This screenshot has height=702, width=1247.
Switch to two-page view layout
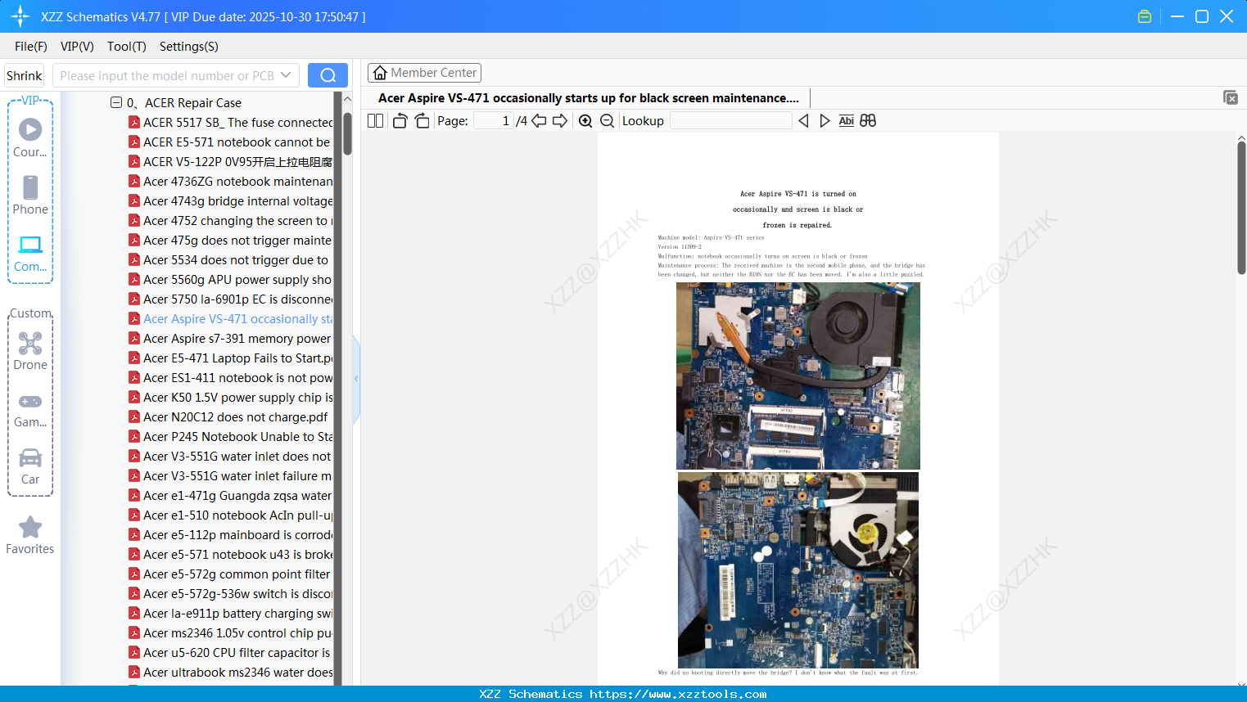[x=376, y=121]
